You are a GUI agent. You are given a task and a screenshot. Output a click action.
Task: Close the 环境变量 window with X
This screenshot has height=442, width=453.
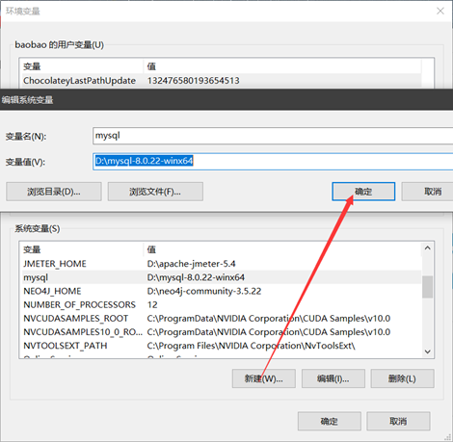pyautogui.click(x=440, y=11)
